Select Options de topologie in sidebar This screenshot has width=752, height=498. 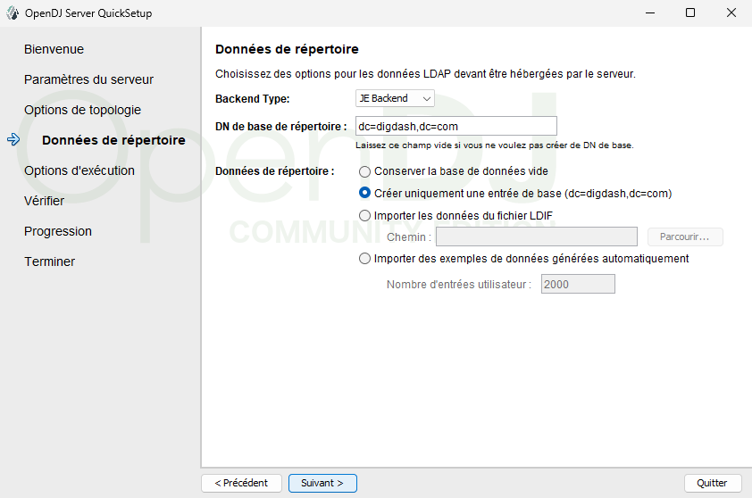(82, 110)
